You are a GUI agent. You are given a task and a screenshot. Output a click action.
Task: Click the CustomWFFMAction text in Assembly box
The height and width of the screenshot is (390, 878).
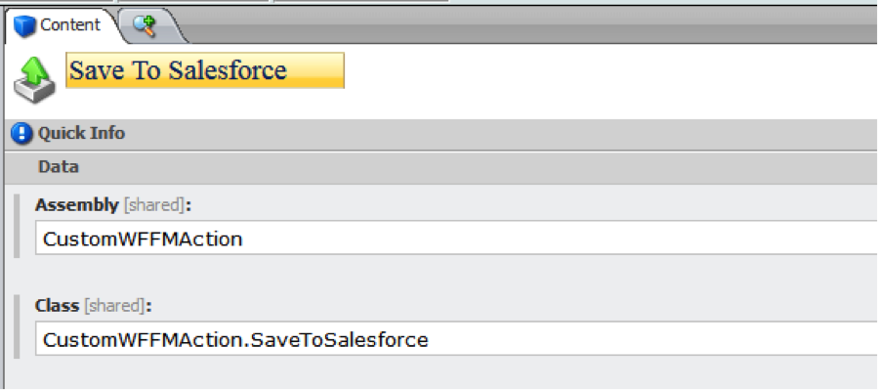point(143,239)
